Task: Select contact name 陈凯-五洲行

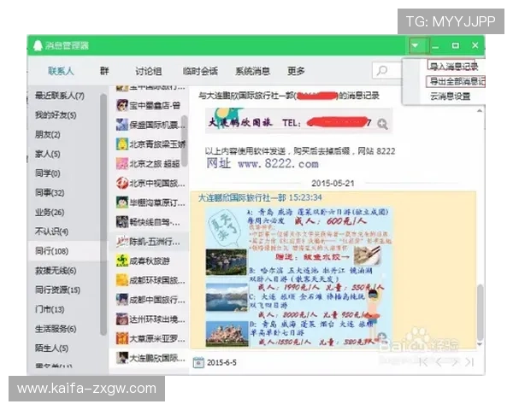Action: (x=155, y=242)
